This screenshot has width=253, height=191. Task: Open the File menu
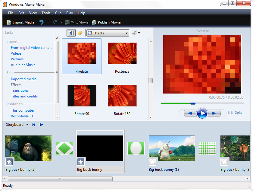(x=11, y=13)
